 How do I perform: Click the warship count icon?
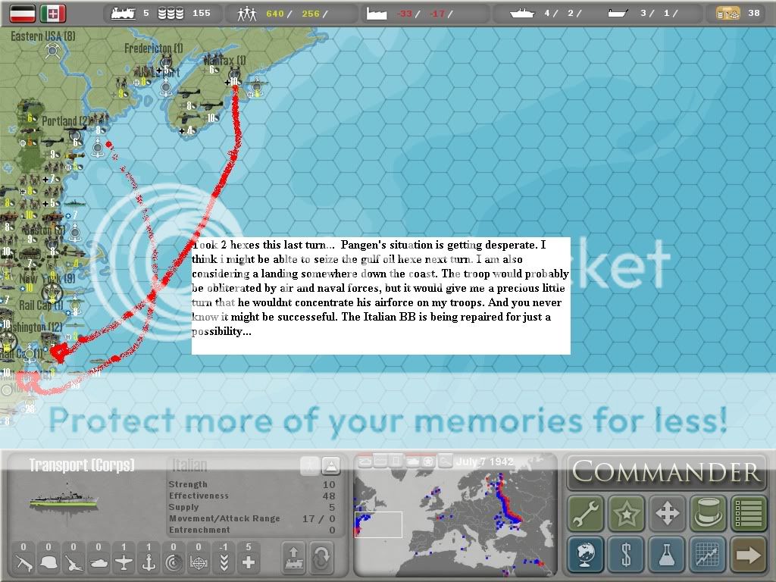click(x=522, y=14)
